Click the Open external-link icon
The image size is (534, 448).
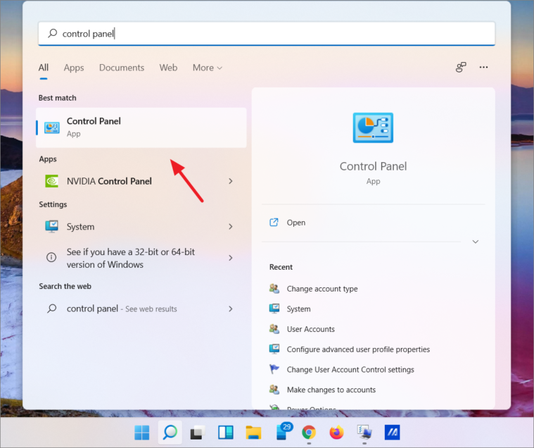click(274, 223)
